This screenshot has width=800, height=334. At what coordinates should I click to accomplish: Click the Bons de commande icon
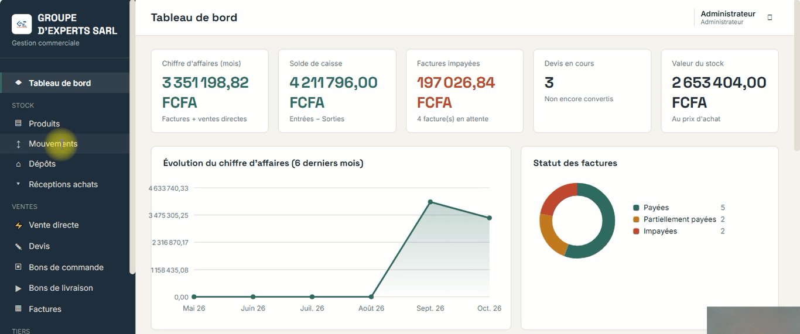18,267
